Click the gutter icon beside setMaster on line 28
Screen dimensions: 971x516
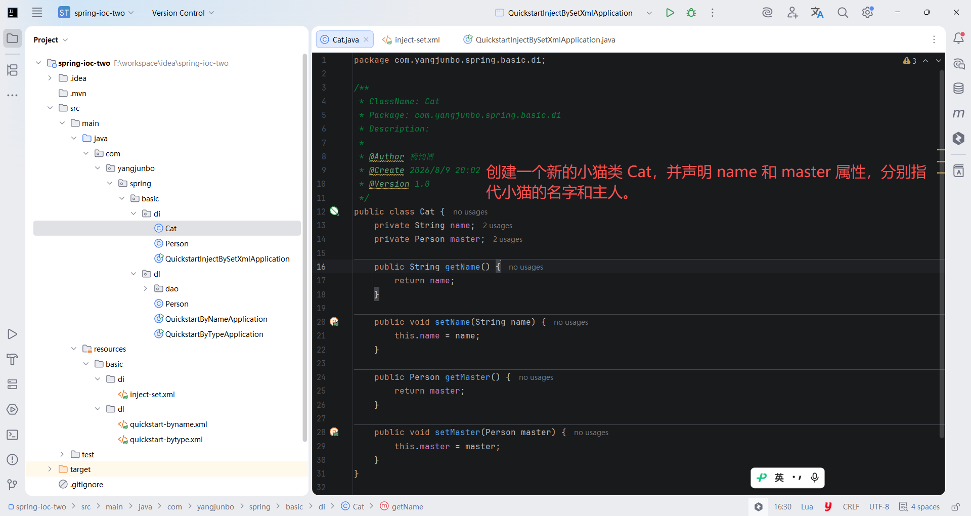pyautogui.click(x=334, y=432)
